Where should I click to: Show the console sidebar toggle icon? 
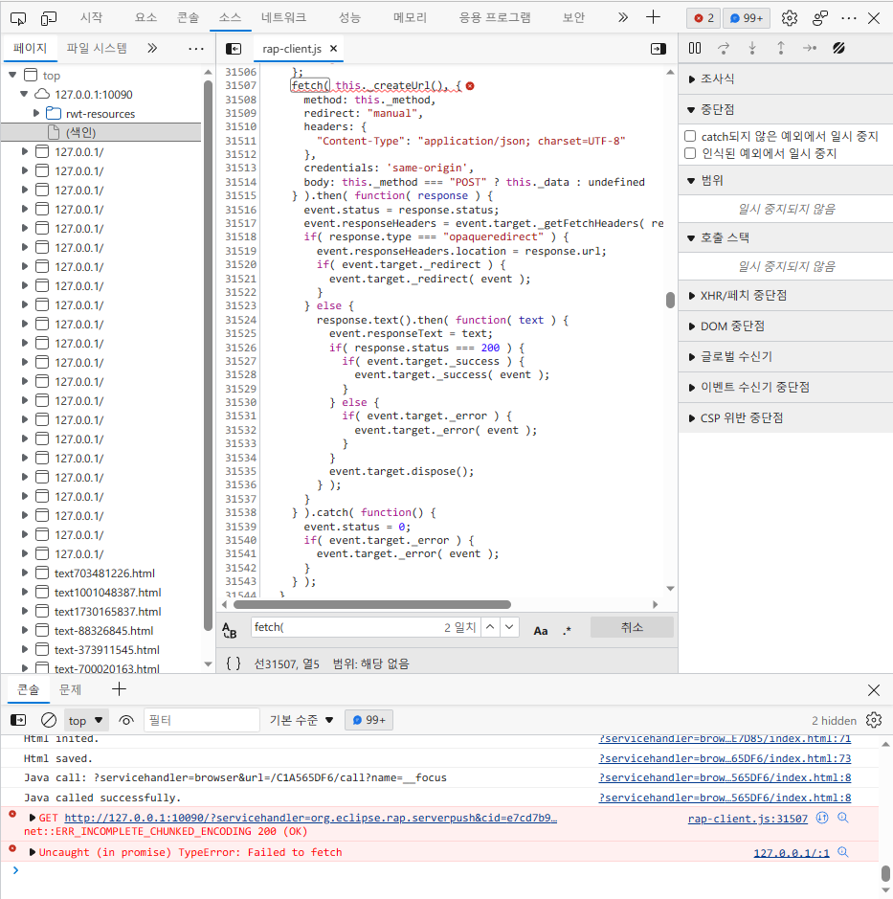pos(18,720)
